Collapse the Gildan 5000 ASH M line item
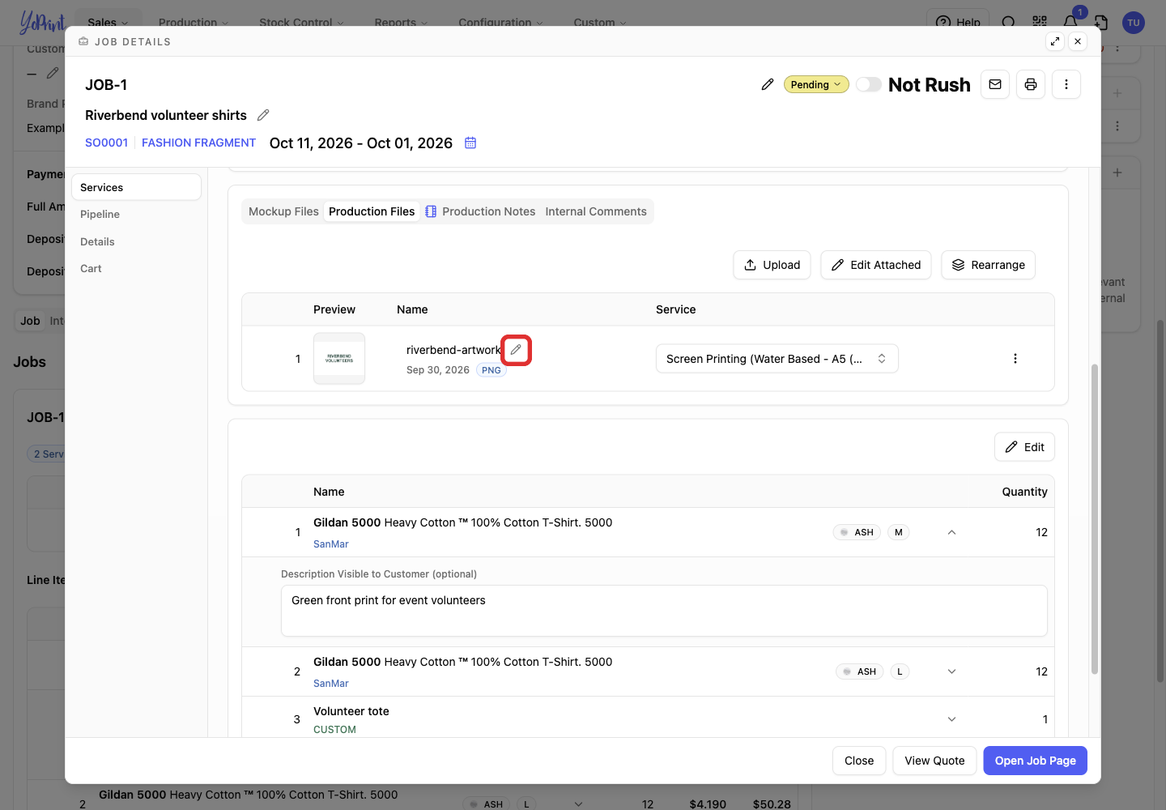 [952, 532]
